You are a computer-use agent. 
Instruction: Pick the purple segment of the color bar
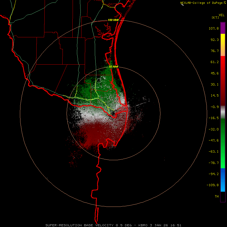pyautogui.click(x=223, y=28)
